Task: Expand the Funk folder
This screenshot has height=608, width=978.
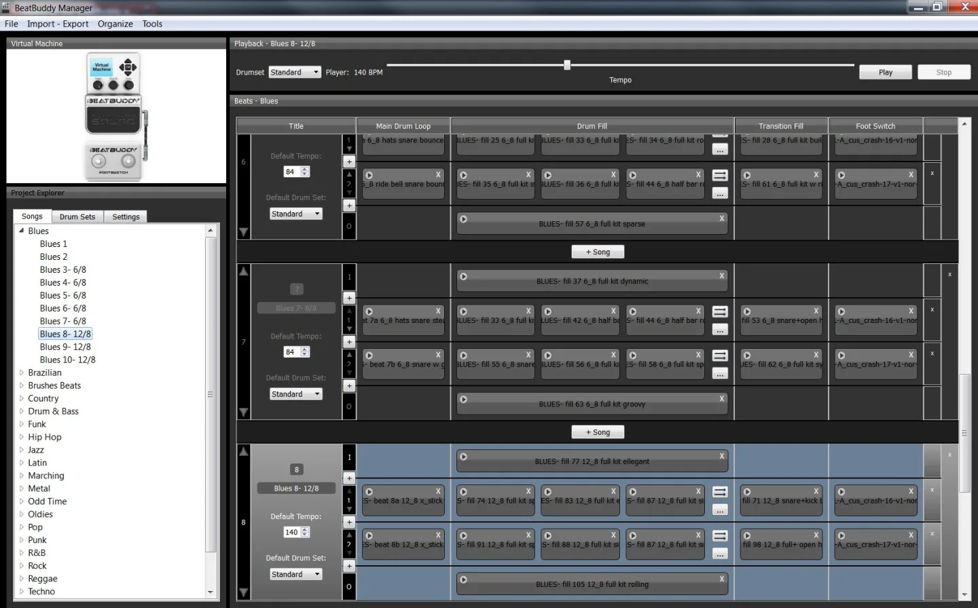Action: tap(22, 424)
